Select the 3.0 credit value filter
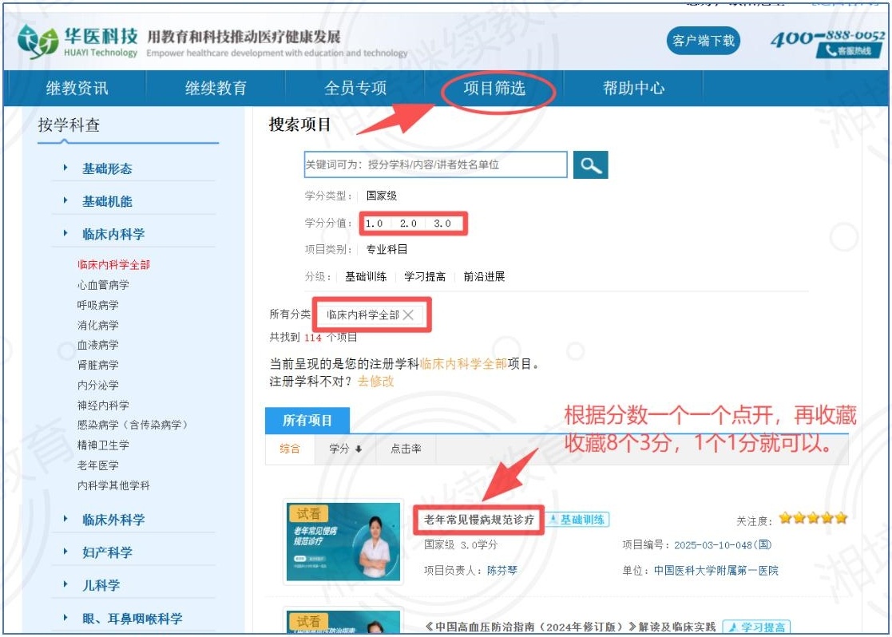The width and height of the screenshot is (892, 637). click(x=442, y=224)
